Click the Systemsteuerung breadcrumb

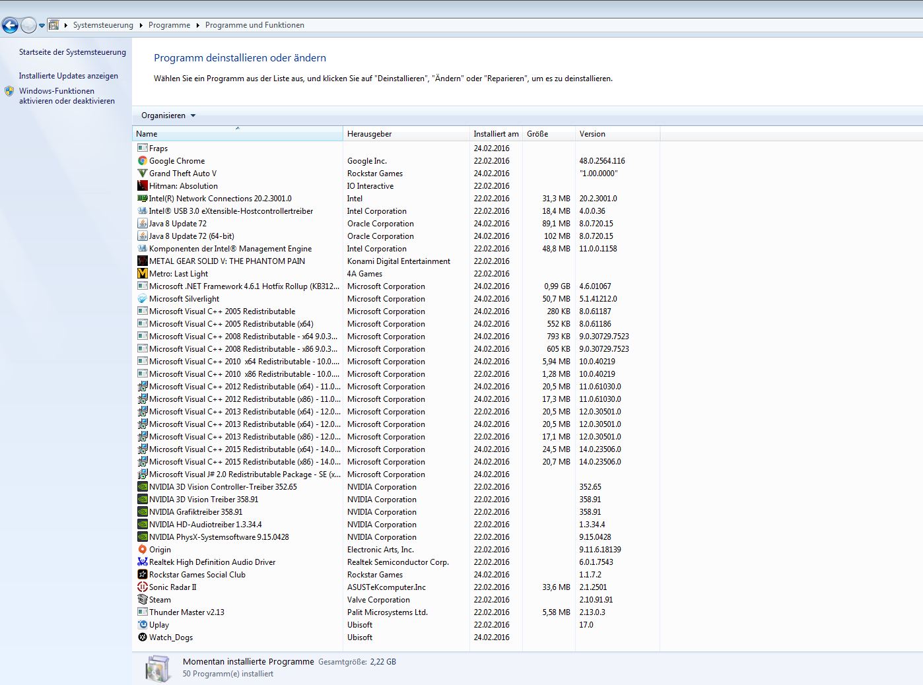click(103, 25)
